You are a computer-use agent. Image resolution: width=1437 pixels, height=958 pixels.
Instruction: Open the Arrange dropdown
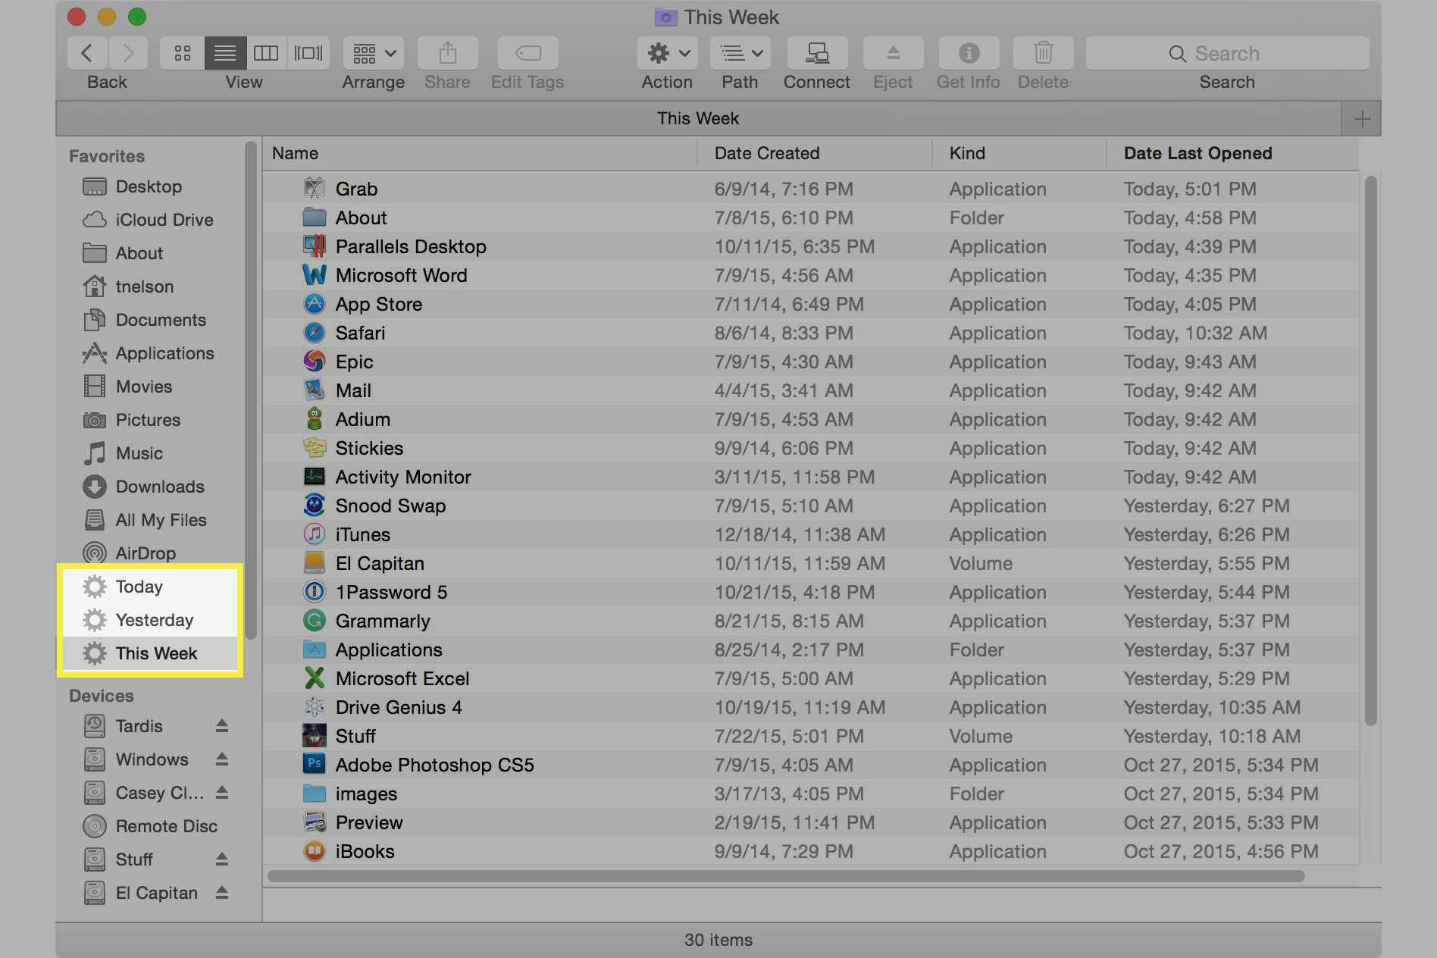pos(374,53)
